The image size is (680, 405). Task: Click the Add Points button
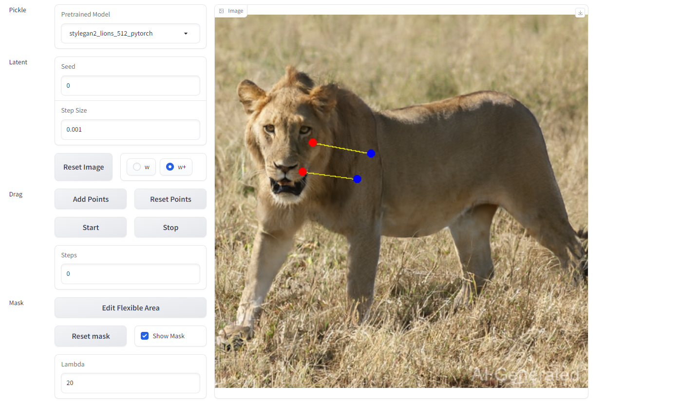point(91,199)
